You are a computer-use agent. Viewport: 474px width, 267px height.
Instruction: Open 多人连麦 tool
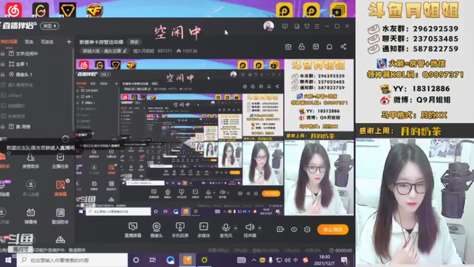click(31, 188)
